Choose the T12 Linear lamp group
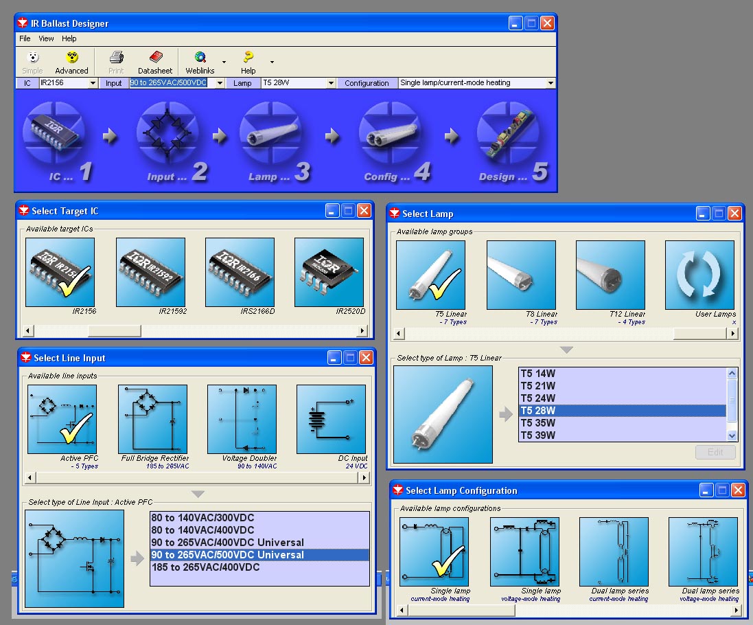 pos(610,275)
